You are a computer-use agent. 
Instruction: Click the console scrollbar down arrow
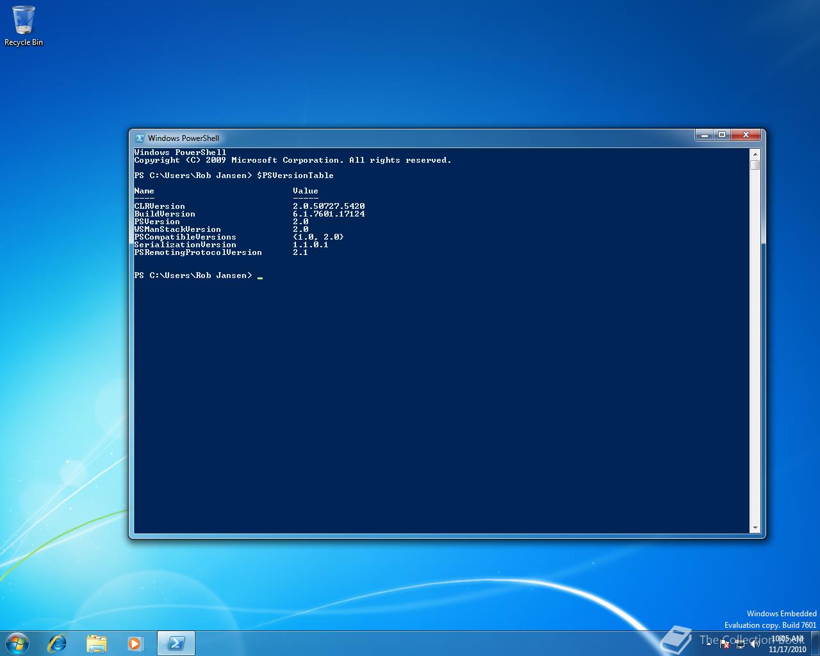tap(755, 528)
